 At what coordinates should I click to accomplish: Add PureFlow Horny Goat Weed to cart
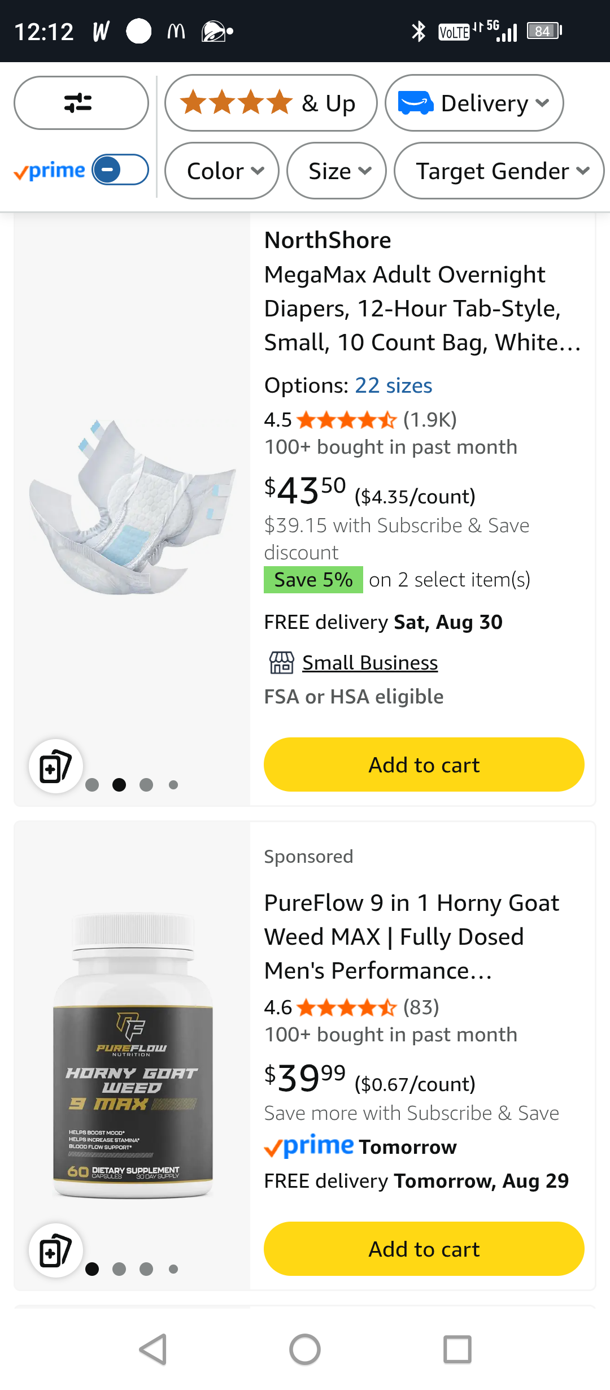tap(424, 1249)
